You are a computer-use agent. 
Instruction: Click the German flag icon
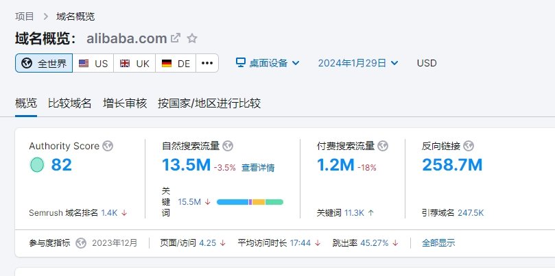pos(166,63)
